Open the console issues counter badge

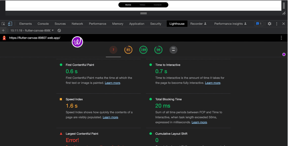pyautogui.click(x=259, y=24)
